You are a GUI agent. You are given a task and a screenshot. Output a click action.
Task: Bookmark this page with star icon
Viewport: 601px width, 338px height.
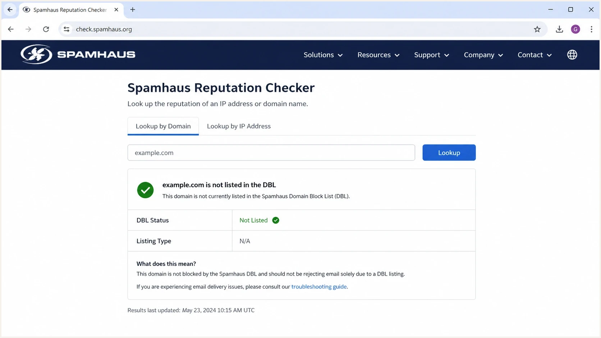(x=537, y=29)
